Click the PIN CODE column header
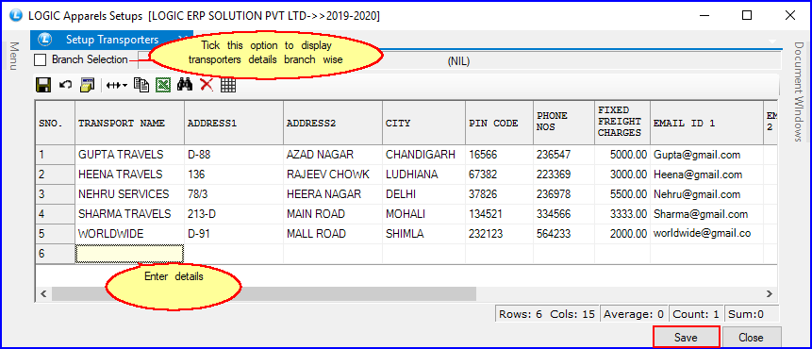812x349 pixels. 500,123
